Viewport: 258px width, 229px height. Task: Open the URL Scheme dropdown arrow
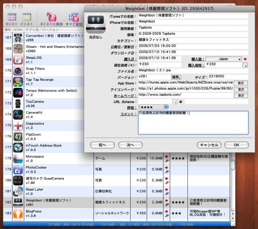pos(175,102)
